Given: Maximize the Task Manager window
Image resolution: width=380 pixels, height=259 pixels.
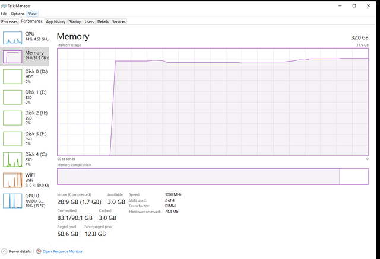Looking at the screenshot, I should (x=354, y=5).
